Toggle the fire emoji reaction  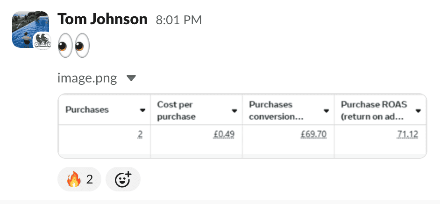(x=79, y=179)
